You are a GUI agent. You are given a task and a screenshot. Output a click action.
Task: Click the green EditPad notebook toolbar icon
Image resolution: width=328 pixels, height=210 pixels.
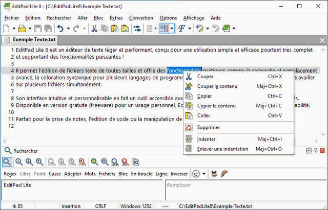click(x=226, y=29)
